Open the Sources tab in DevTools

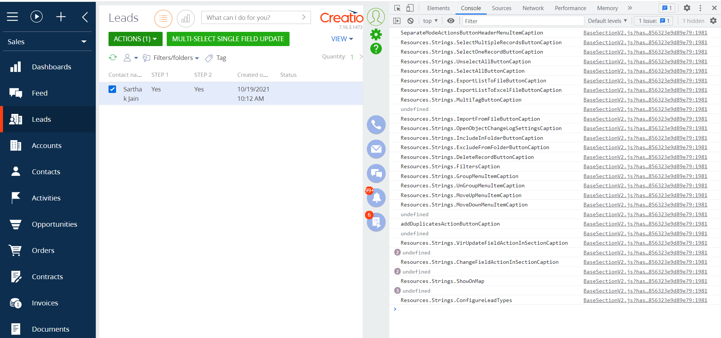(501, 8)
